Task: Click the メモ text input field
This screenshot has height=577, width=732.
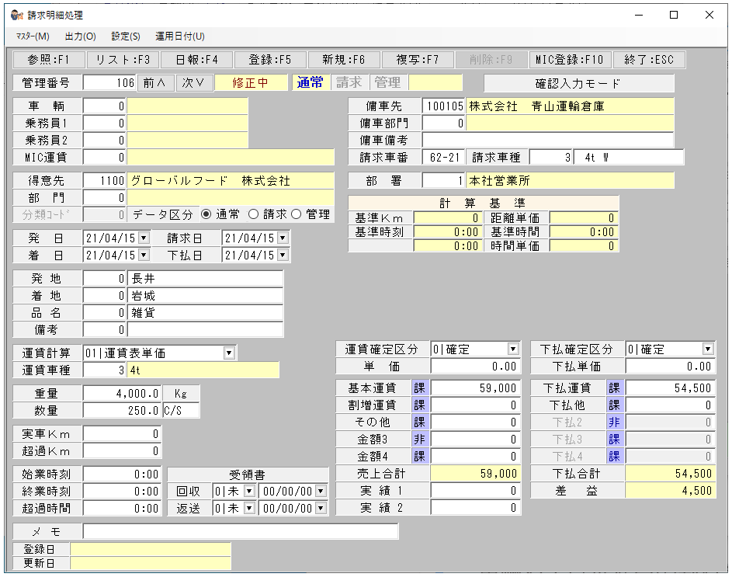Action: 241,531
